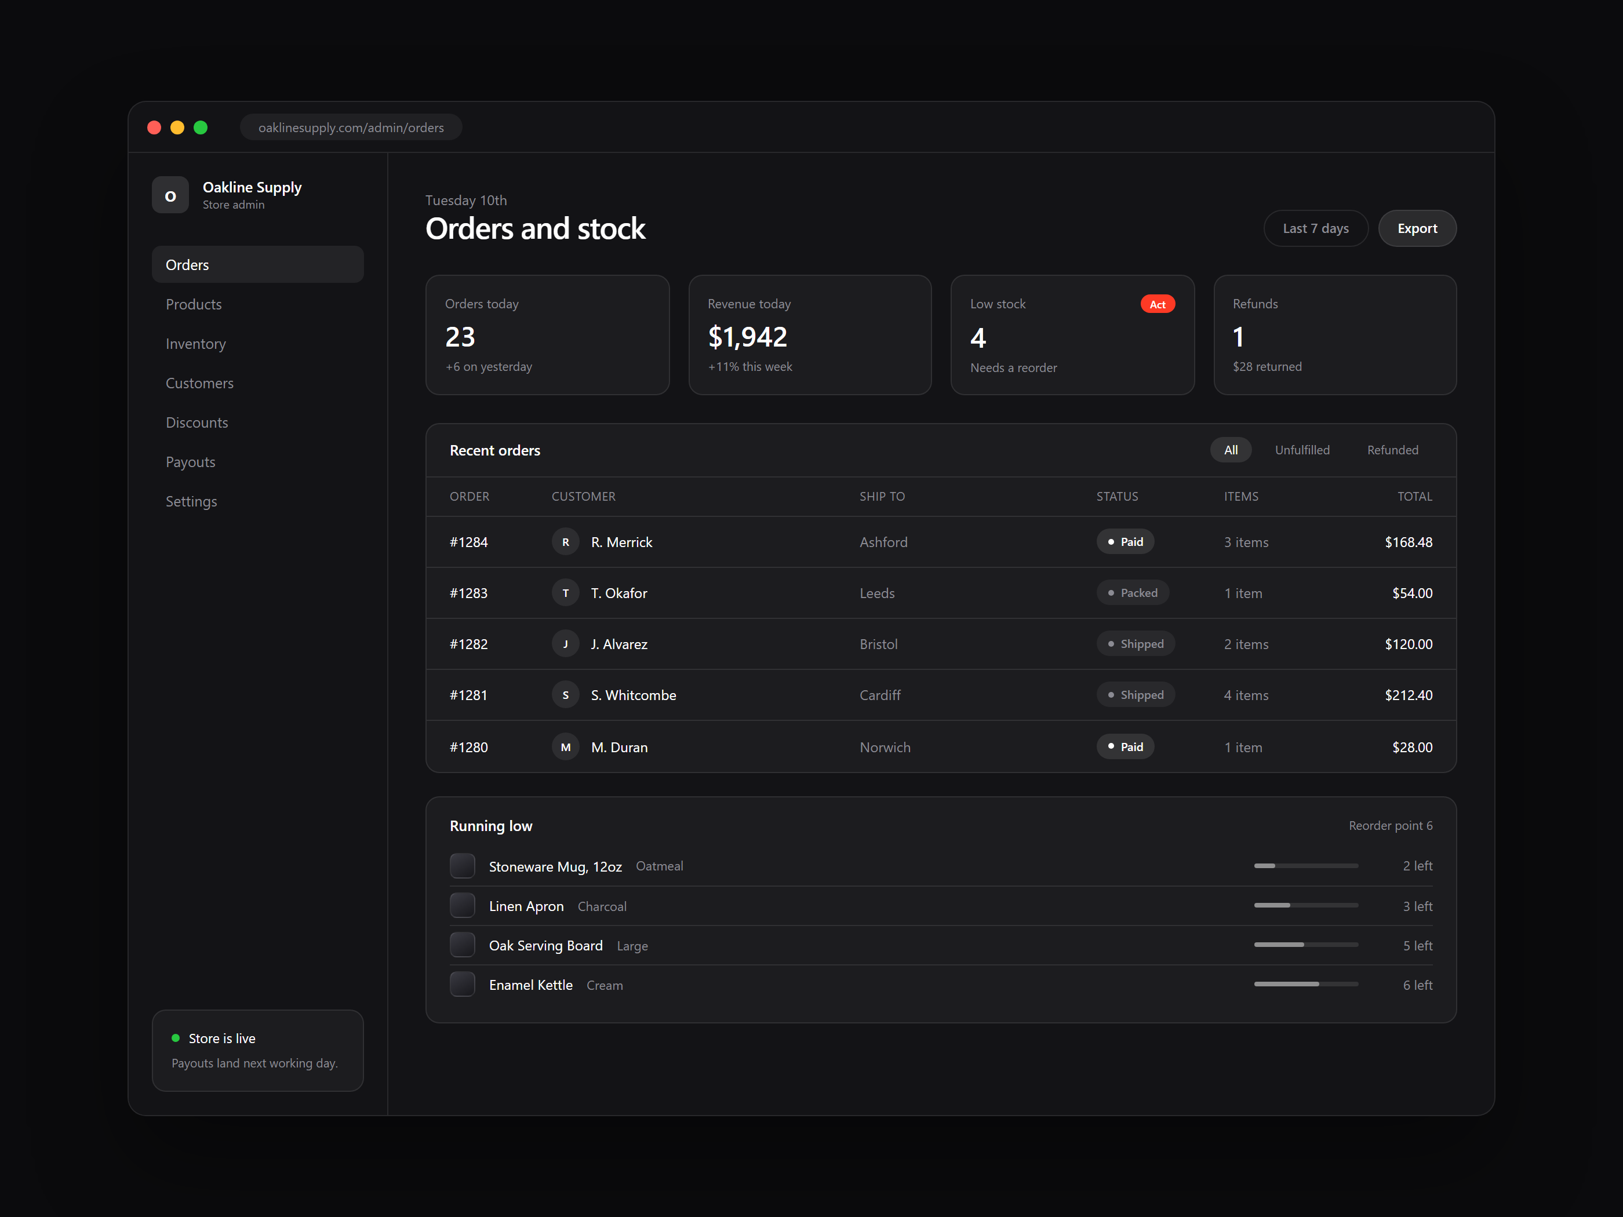Switch to the Unfulfilled tab

(x=1302, y=450)
